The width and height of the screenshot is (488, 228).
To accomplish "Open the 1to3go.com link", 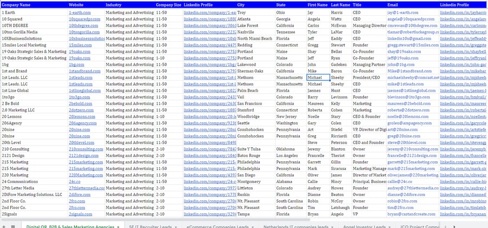I will 79,97.
